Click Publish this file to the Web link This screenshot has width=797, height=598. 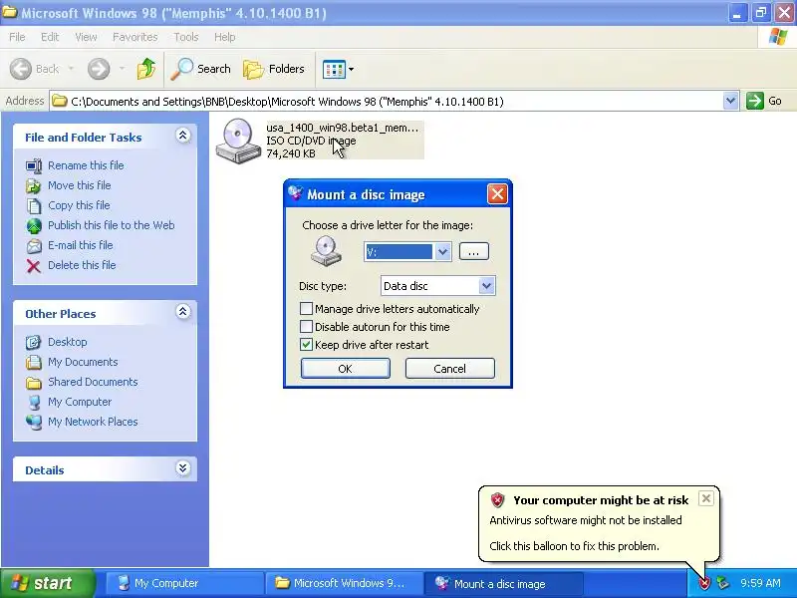(112, 225)
